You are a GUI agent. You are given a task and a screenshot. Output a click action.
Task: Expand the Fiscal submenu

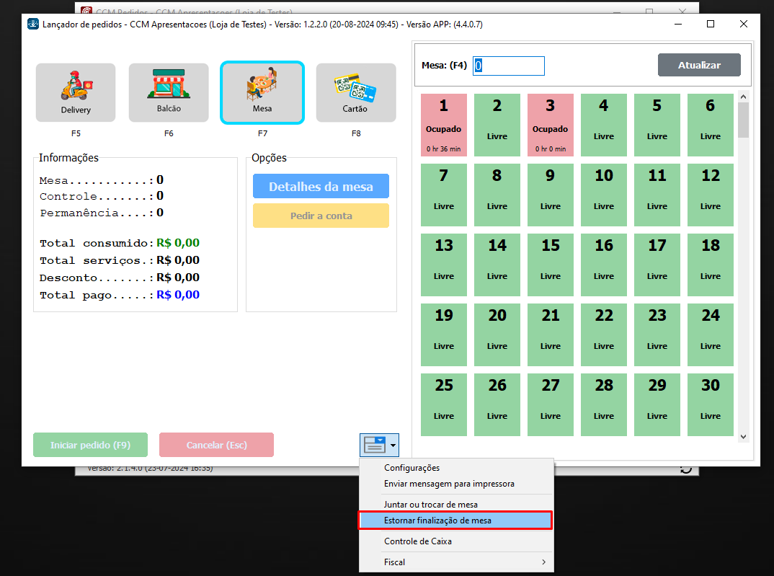pyautogui.click(x=456, y=562)
